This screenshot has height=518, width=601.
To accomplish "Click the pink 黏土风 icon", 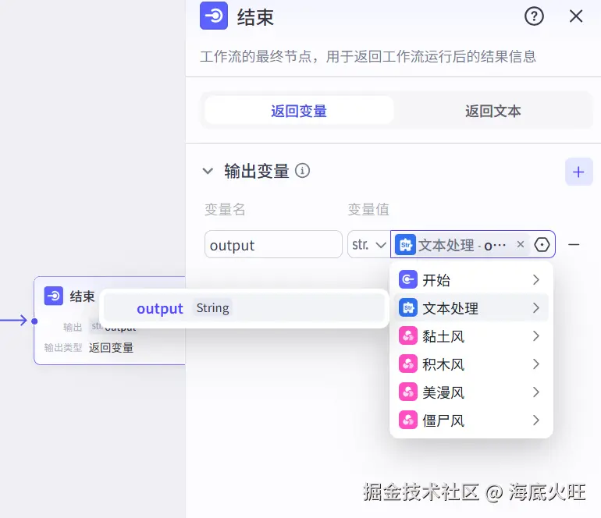I will [x=407, y=336].
